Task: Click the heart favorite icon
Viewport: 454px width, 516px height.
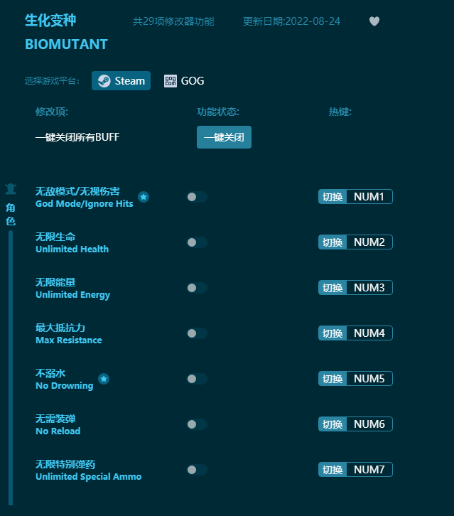Action: pos(374,21)
